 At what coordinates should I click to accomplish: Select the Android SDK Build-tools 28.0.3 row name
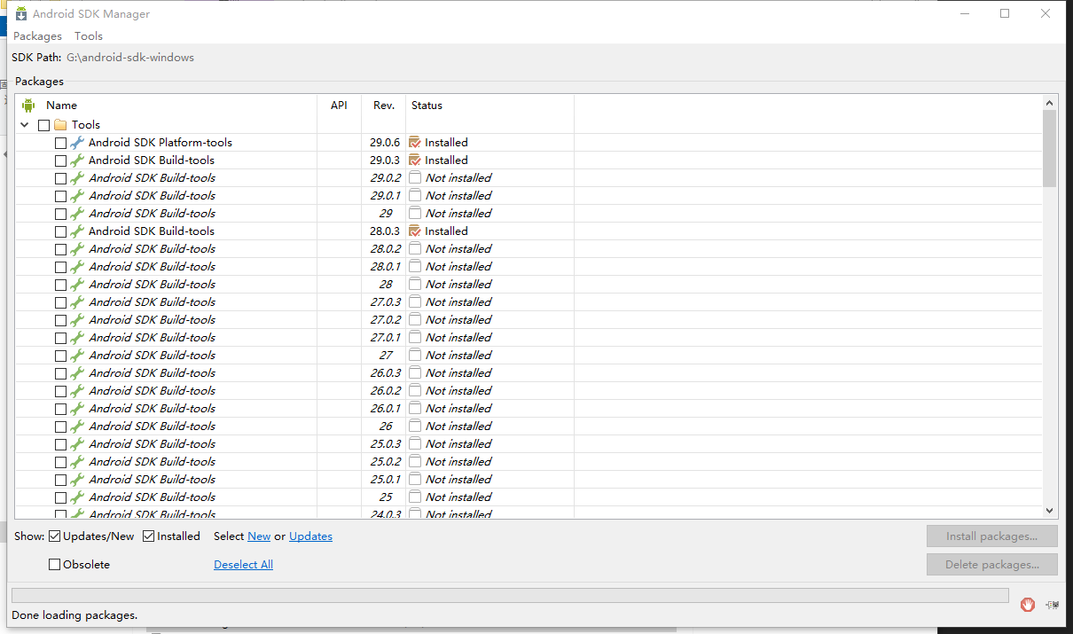[152, 231]
